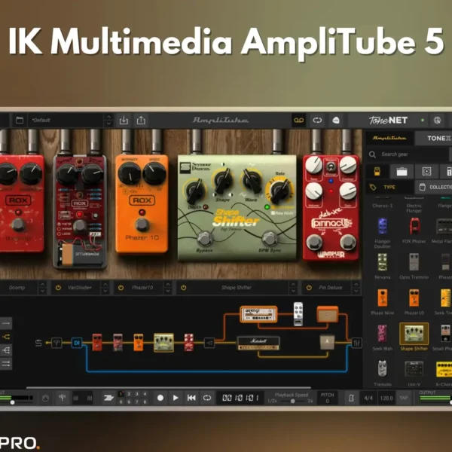Viewport: 452px width, 452px height.
Task: Select the Orange cabinet in upper chain
Action: click(x=328, y=314)
